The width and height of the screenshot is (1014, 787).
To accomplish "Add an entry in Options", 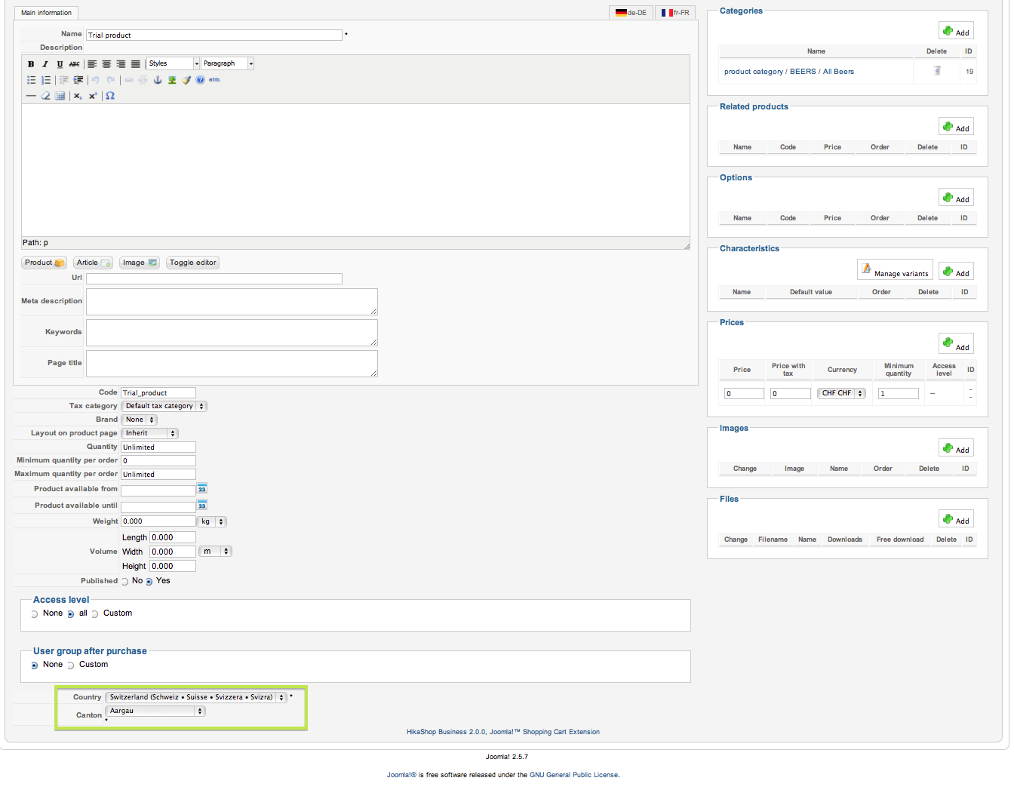I will (956, 198).
